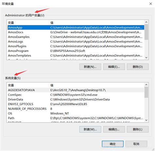Click user variables scrollbar up arrow
Screen dimensions: 155x151
tap(146, 22)
